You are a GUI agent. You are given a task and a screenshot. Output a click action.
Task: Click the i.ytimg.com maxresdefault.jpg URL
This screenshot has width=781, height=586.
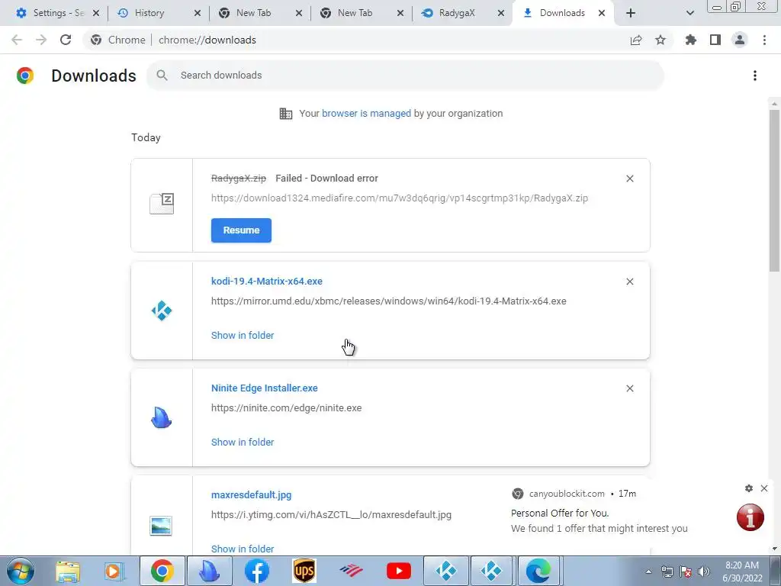331,515
